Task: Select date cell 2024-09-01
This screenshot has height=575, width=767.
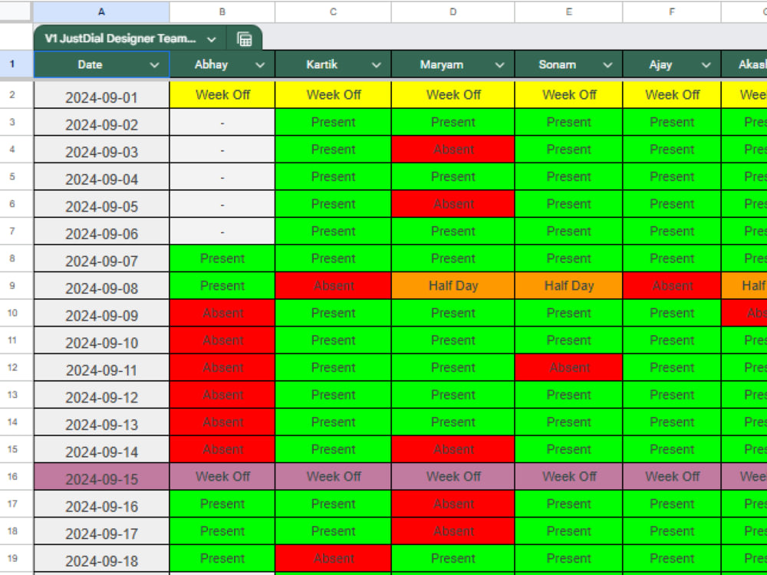Action: 101,95
